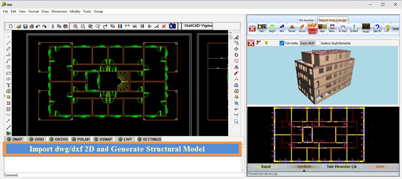The width and height of the screenshot is (402, 179).
Task: Click the Model generation icon
Action: pos(366,28)
